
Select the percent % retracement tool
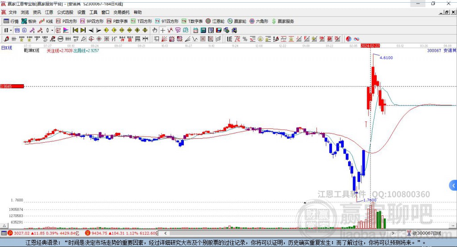245,39
